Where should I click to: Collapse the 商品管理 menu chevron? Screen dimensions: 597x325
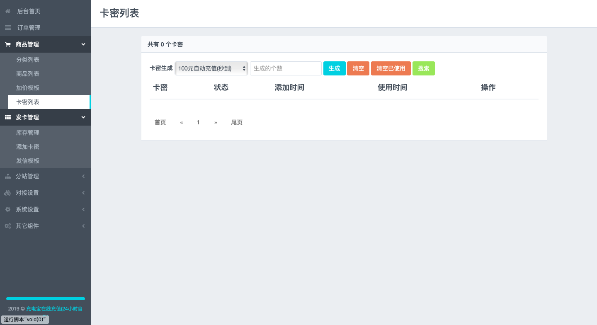click(x=83, y=44)
